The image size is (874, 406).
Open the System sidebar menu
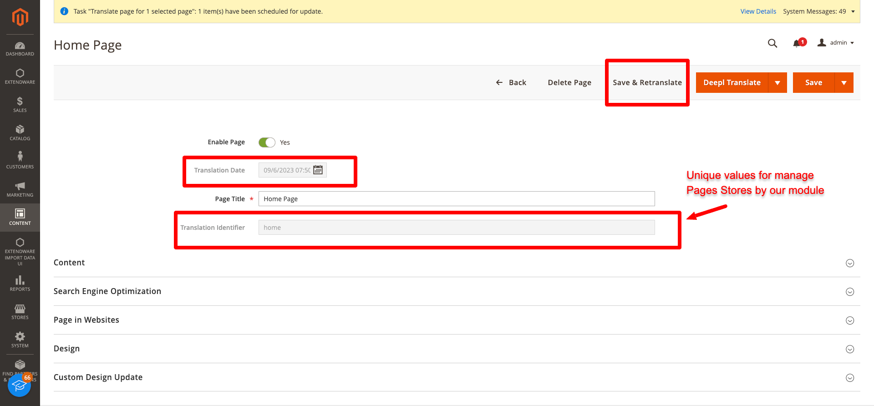[20, 340]
